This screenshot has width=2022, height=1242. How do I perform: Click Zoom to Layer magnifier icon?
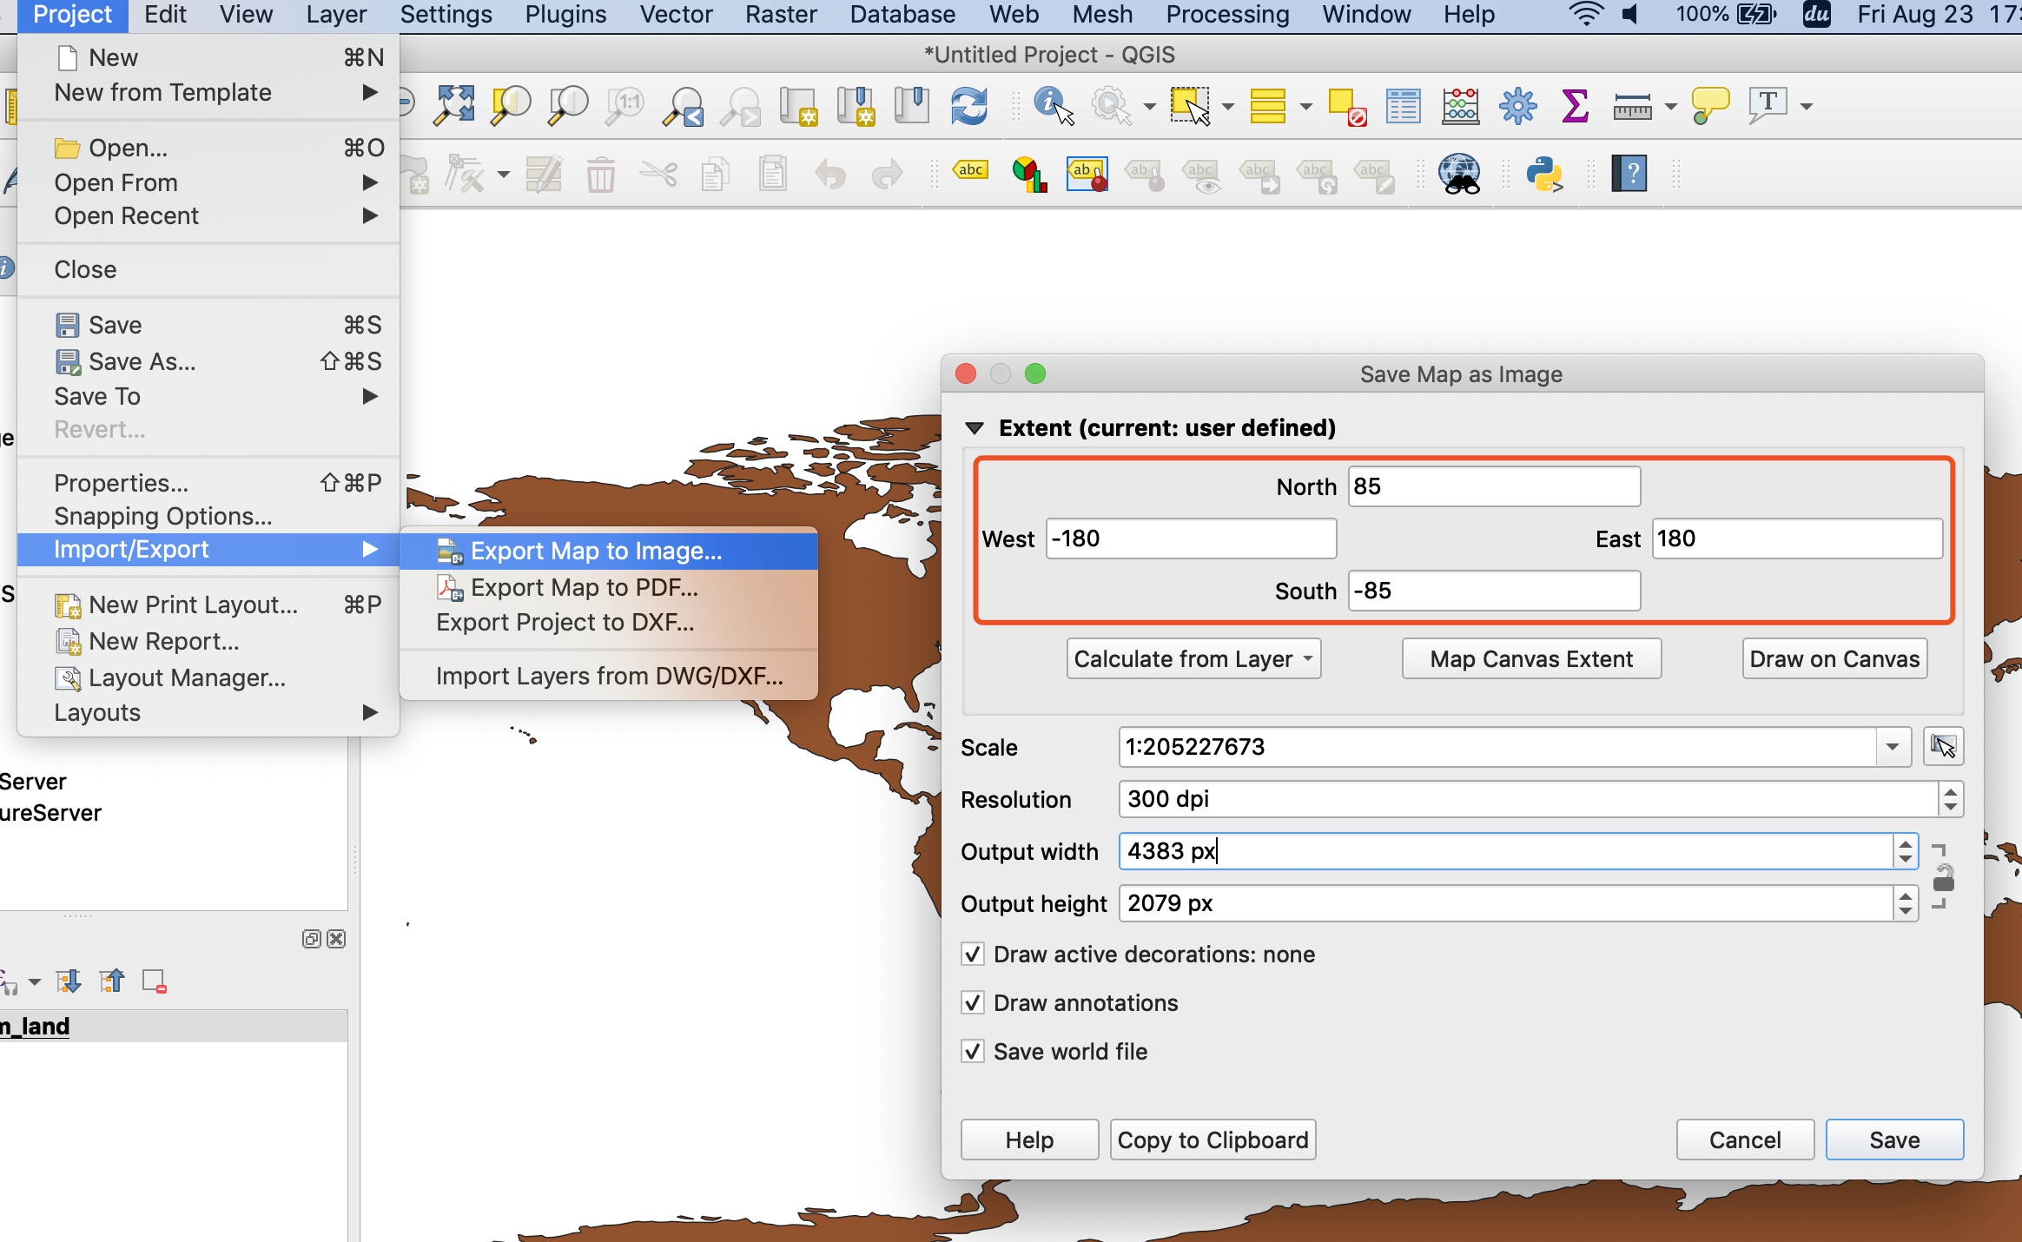coord(569,106)
